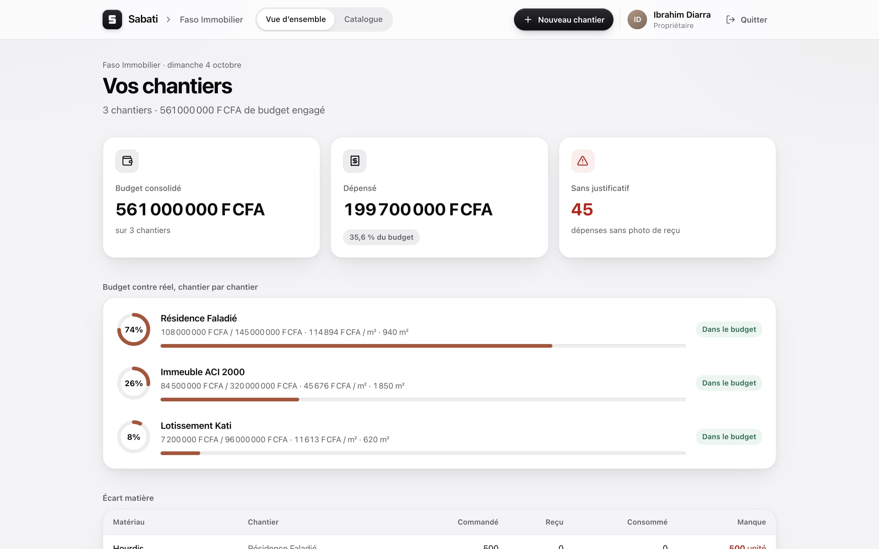Open the Faso Immobilier breadcrumb
The height and width of the screenshot is (549, 879).
click(x=211, y=20)
